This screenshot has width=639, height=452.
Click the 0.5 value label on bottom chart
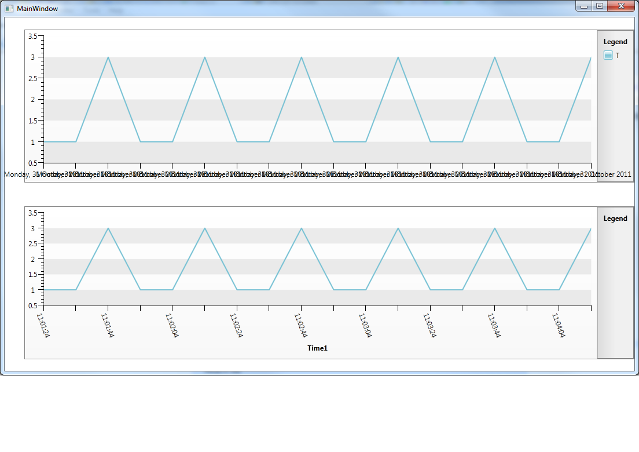pyautogui.click(x=32, y=305)
